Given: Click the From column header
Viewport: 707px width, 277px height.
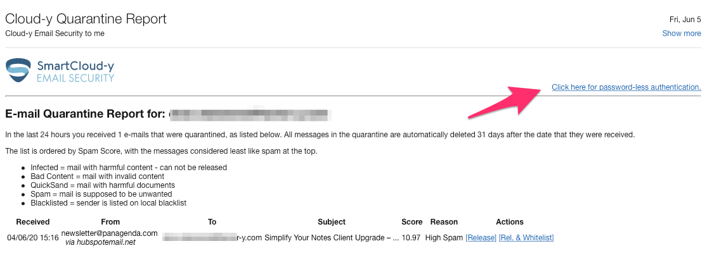Looking at the screenshot, I should click(x=110, y=222).
